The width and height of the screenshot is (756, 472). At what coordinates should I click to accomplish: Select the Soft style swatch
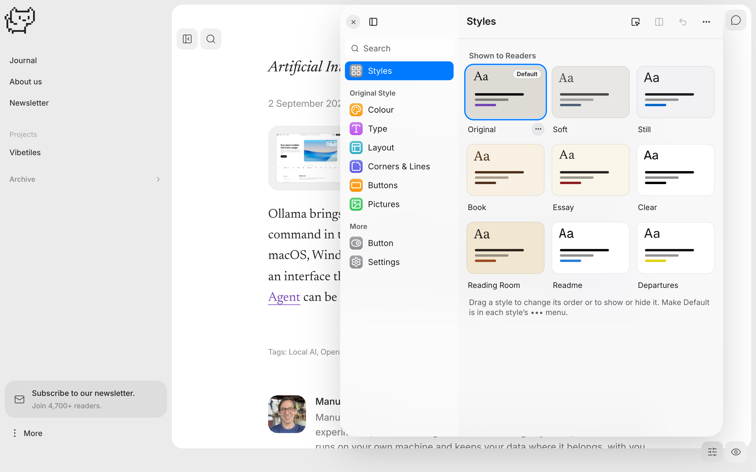(x=590, y=92)
